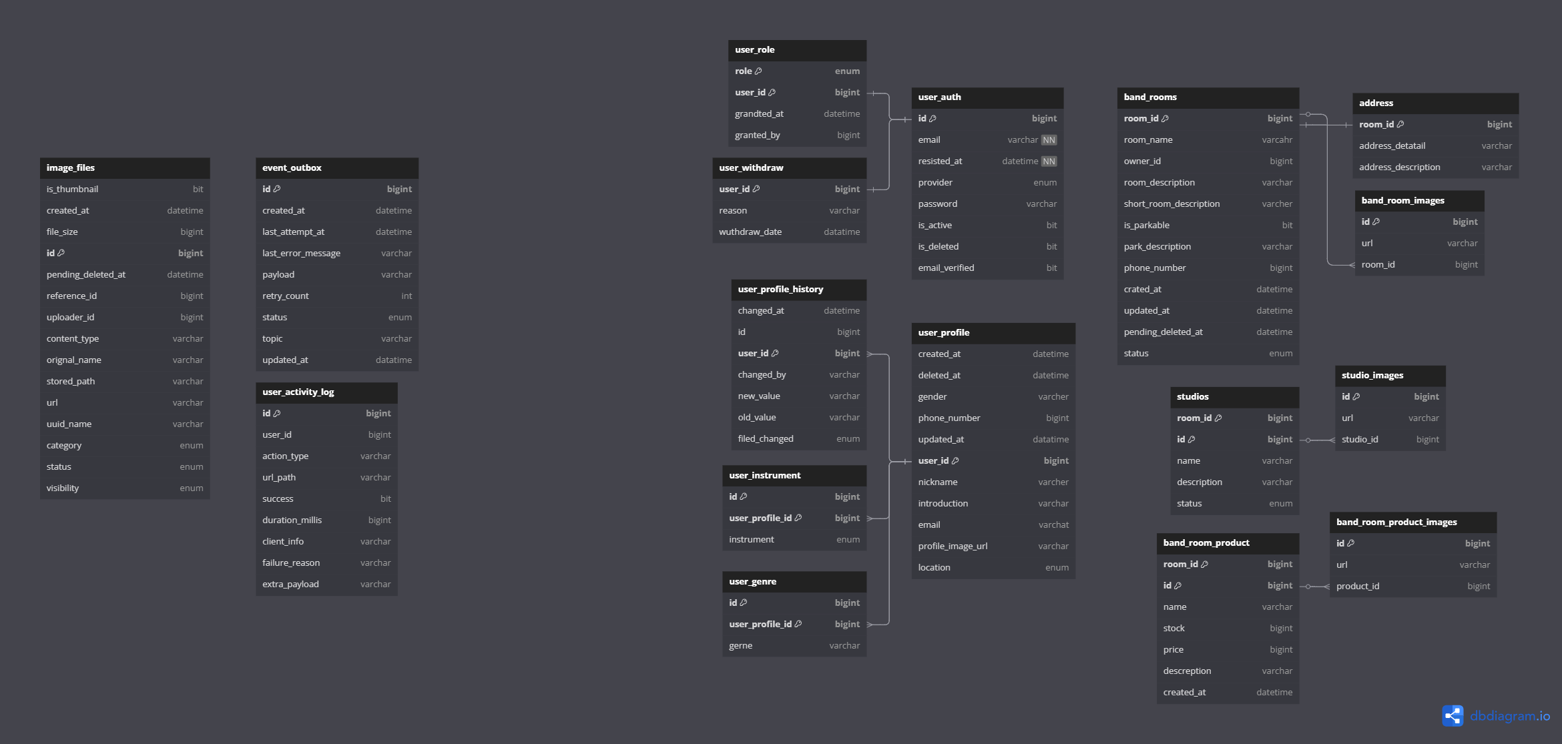Click the key icon beside id in event_outbox

pyautogui.click(x=277, y=190)
